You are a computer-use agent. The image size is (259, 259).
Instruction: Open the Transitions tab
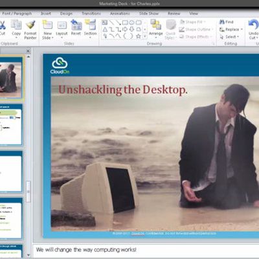91,14
